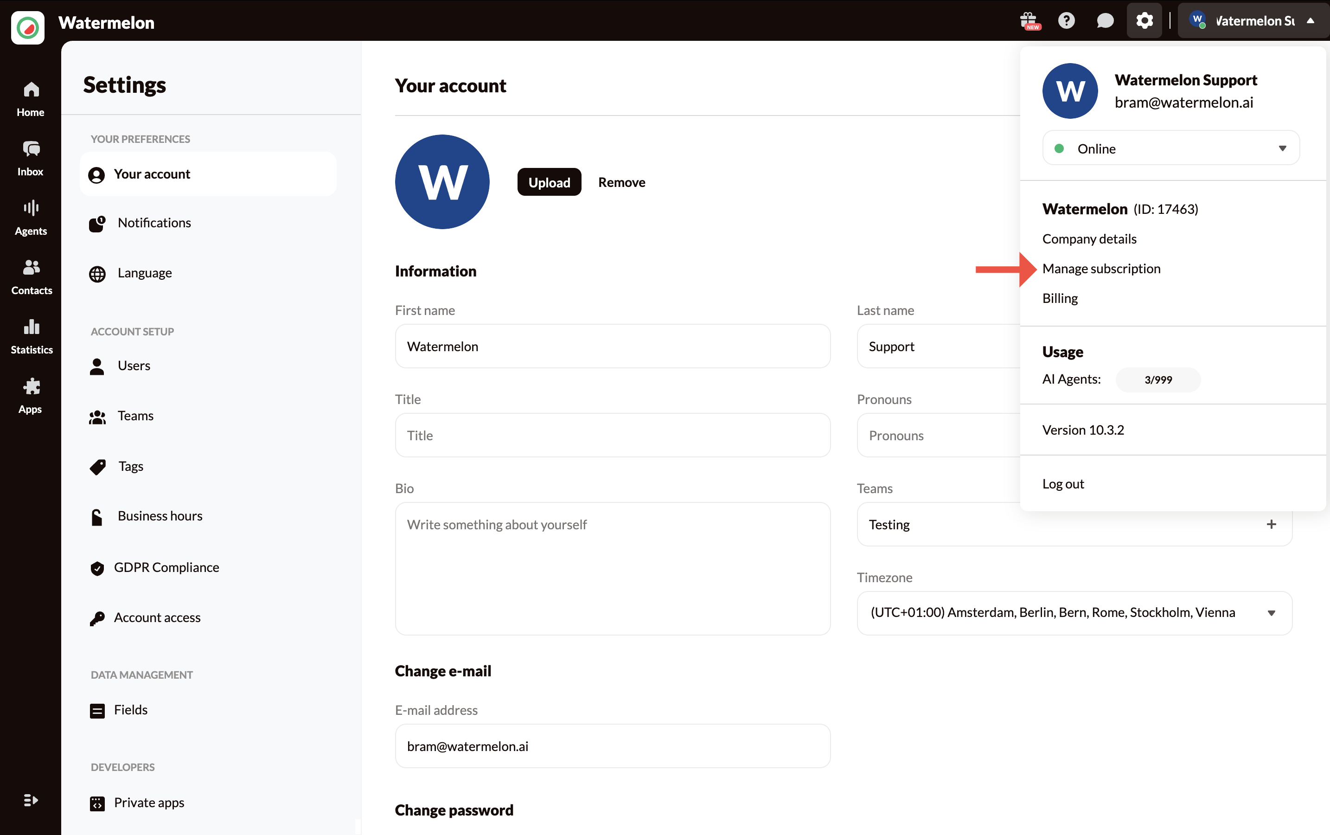Image resolution: width=1330 pixels, height=835 pixels.
Task: Click the help question mark icon
Action: coord(1066,21)
